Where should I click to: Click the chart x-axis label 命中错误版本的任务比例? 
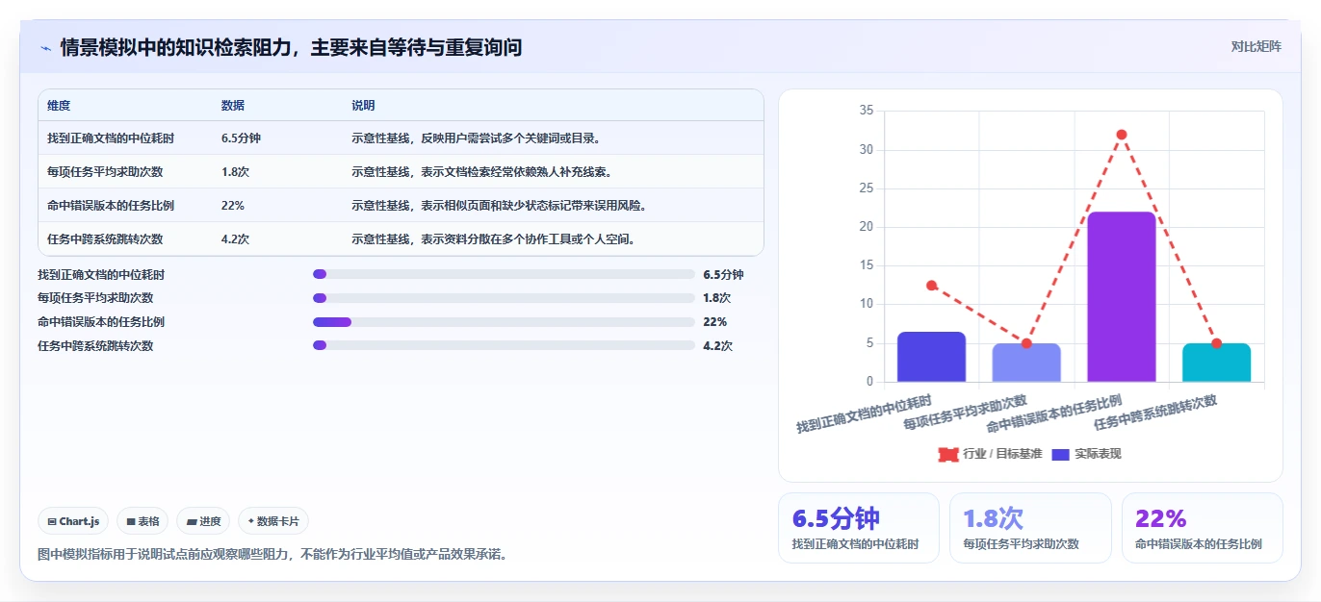(x=1054, y=414)
